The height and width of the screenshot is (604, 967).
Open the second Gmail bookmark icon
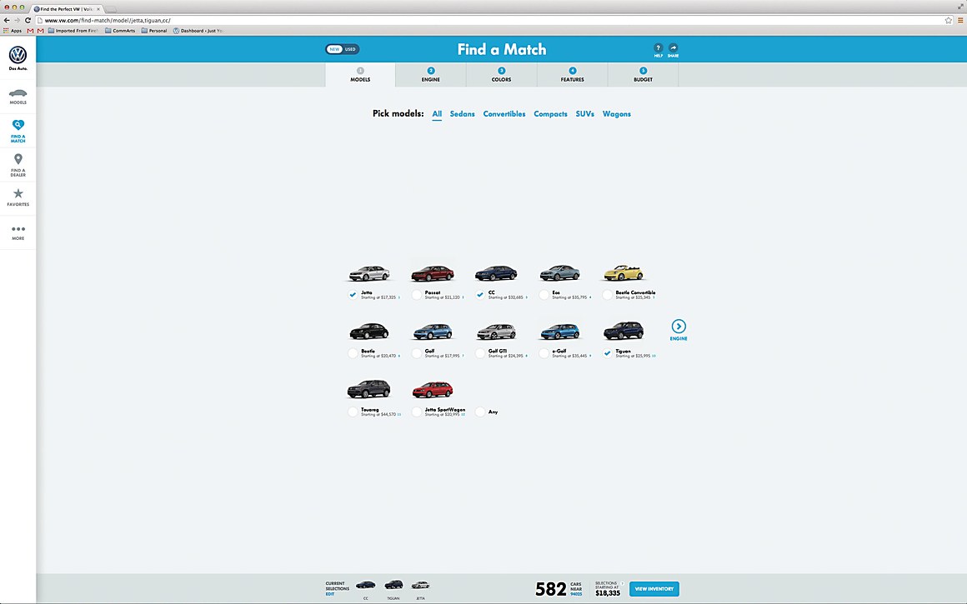[41, 30]
